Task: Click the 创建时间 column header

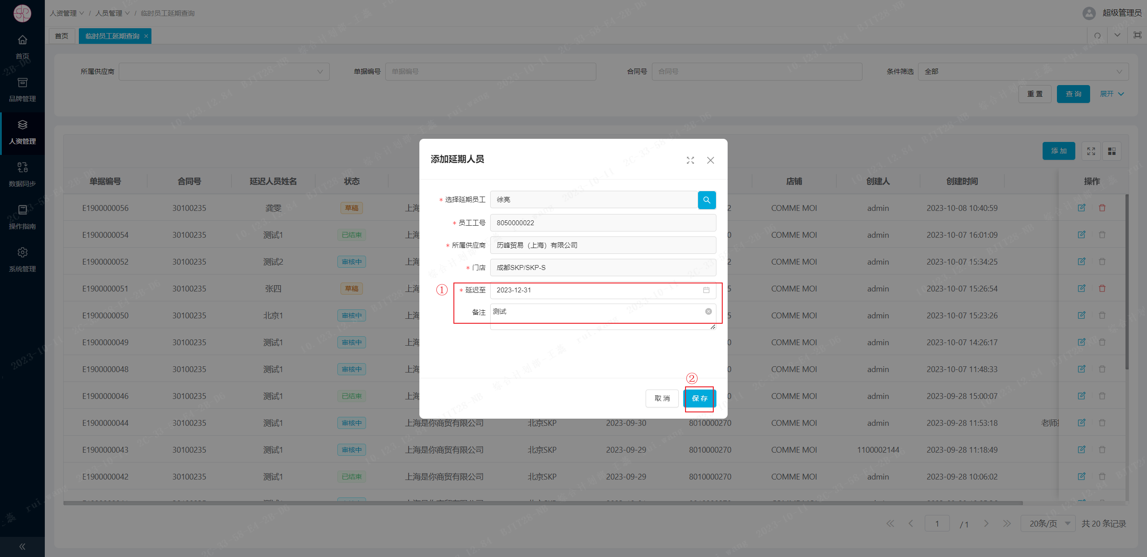Action: point(962,181)
